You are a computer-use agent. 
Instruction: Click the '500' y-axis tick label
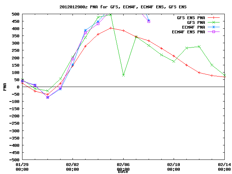pyautogui.click(x=16, y=14)
